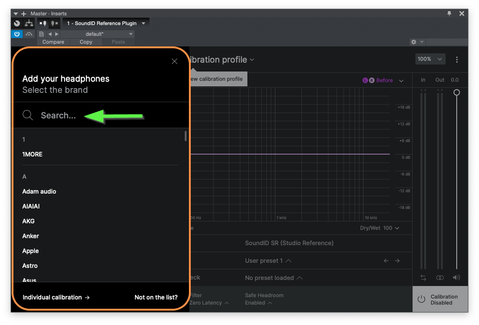Viewport: 479px width, 325px height.
Task: Open the 100% zoom dropdown
Action: (x=430, y=59)
